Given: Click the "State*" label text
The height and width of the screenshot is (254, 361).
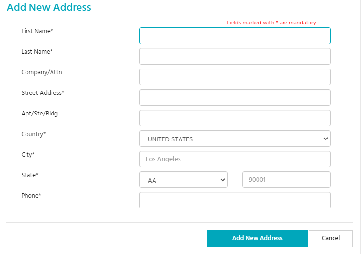Looking at the screenshot, I should click(x=30, y=175).
